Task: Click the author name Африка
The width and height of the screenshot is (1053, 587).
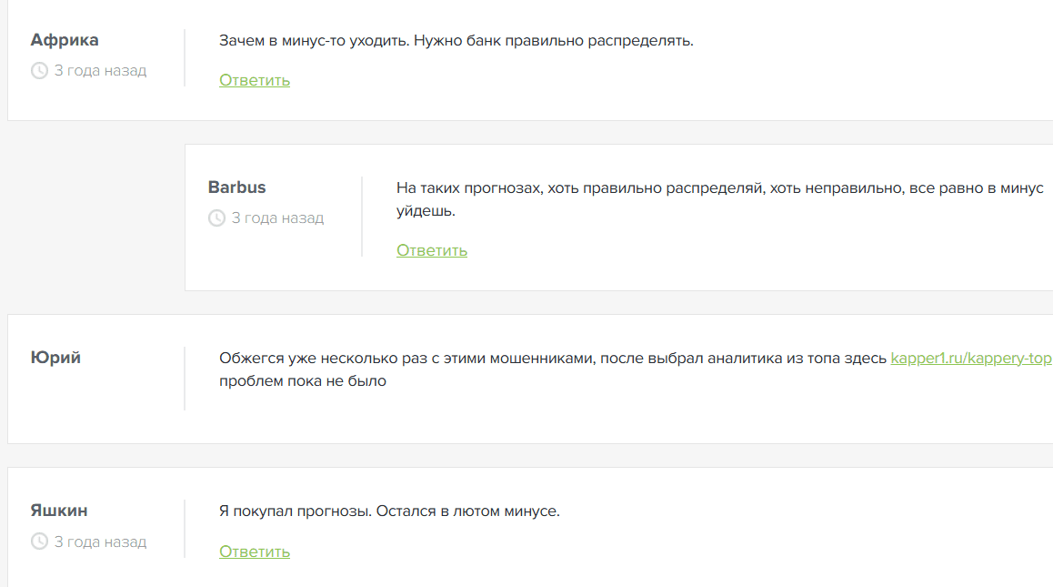Action: point(65,40)
